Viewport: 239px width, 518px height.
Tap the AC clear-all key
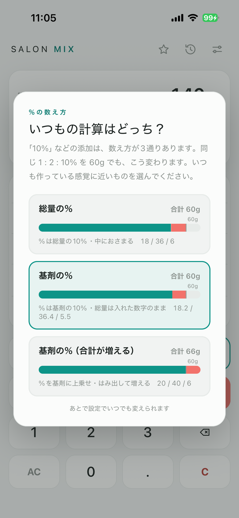[34, 472]
